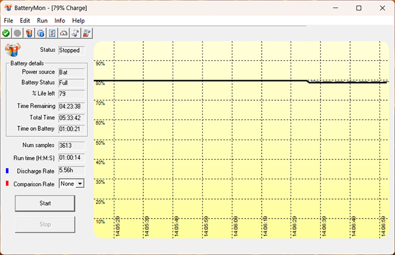This screenshot has width=395, height=255.
Task: Click the checklist toolbar icon
Action: click(x=52, y=33)
